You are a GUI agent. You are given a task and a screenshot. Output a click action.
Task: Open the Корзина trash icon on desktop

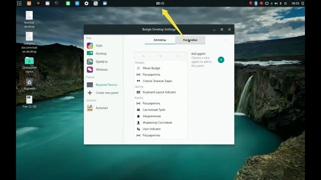point(29,84)
